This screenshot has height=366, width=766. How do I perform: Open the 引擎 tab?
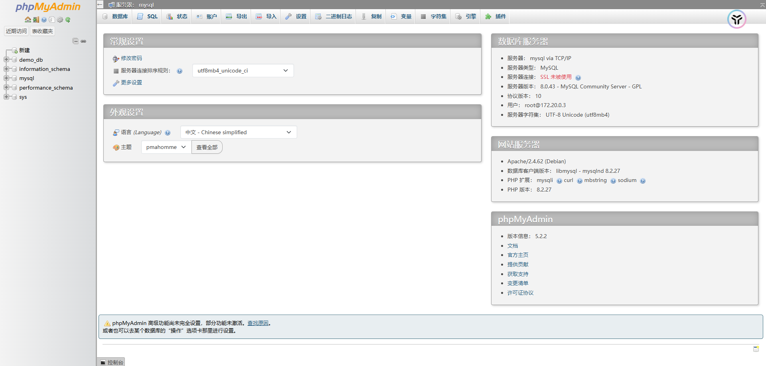466,16
